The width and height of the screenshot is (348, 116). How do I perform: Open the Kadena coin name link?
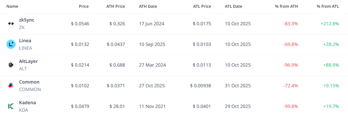coord(27,103)
